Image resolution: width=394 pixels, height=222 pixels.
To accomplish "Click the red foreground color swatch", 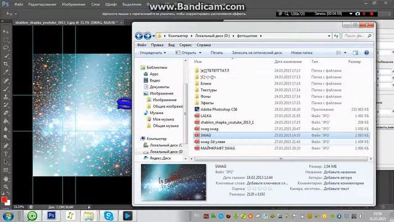I will [4, 200].
